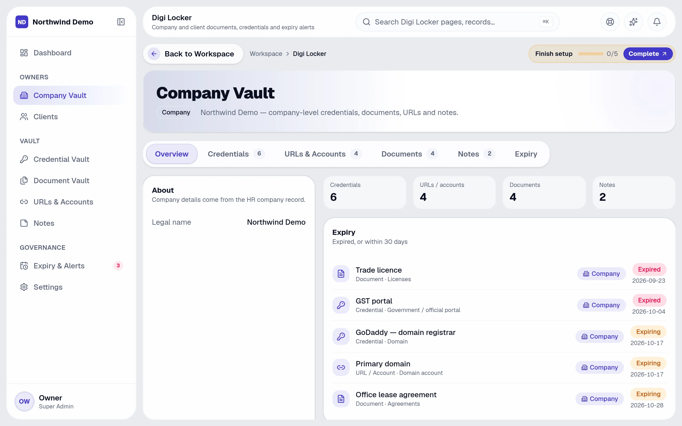Click the back arrow icon
The width and height of the screenshot is (682, 426).
pos(154,54)
